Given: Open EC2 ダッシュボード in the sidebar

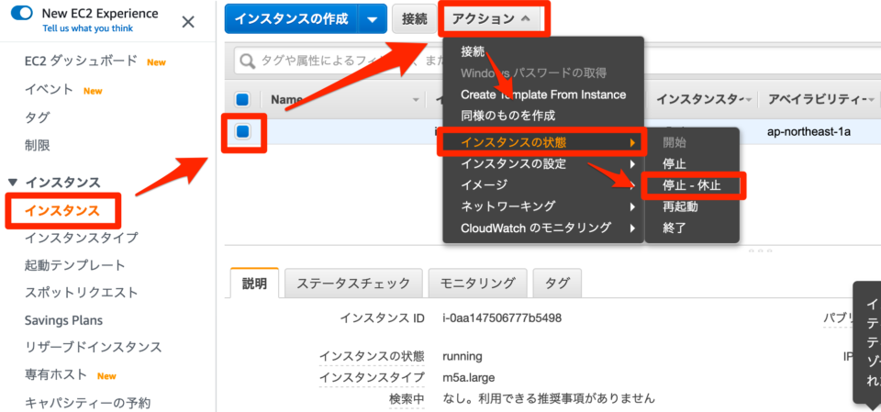Looking at the screenshot, I should (x=81, y=61).
